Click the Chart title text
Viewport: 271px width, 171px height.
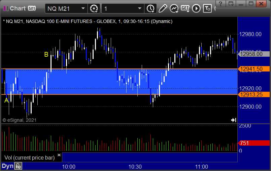[18, 8]
